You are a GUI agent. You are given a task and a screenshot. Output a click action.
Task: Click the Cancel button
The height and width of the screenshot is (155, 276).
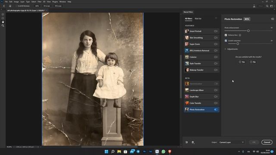[267, 143]
